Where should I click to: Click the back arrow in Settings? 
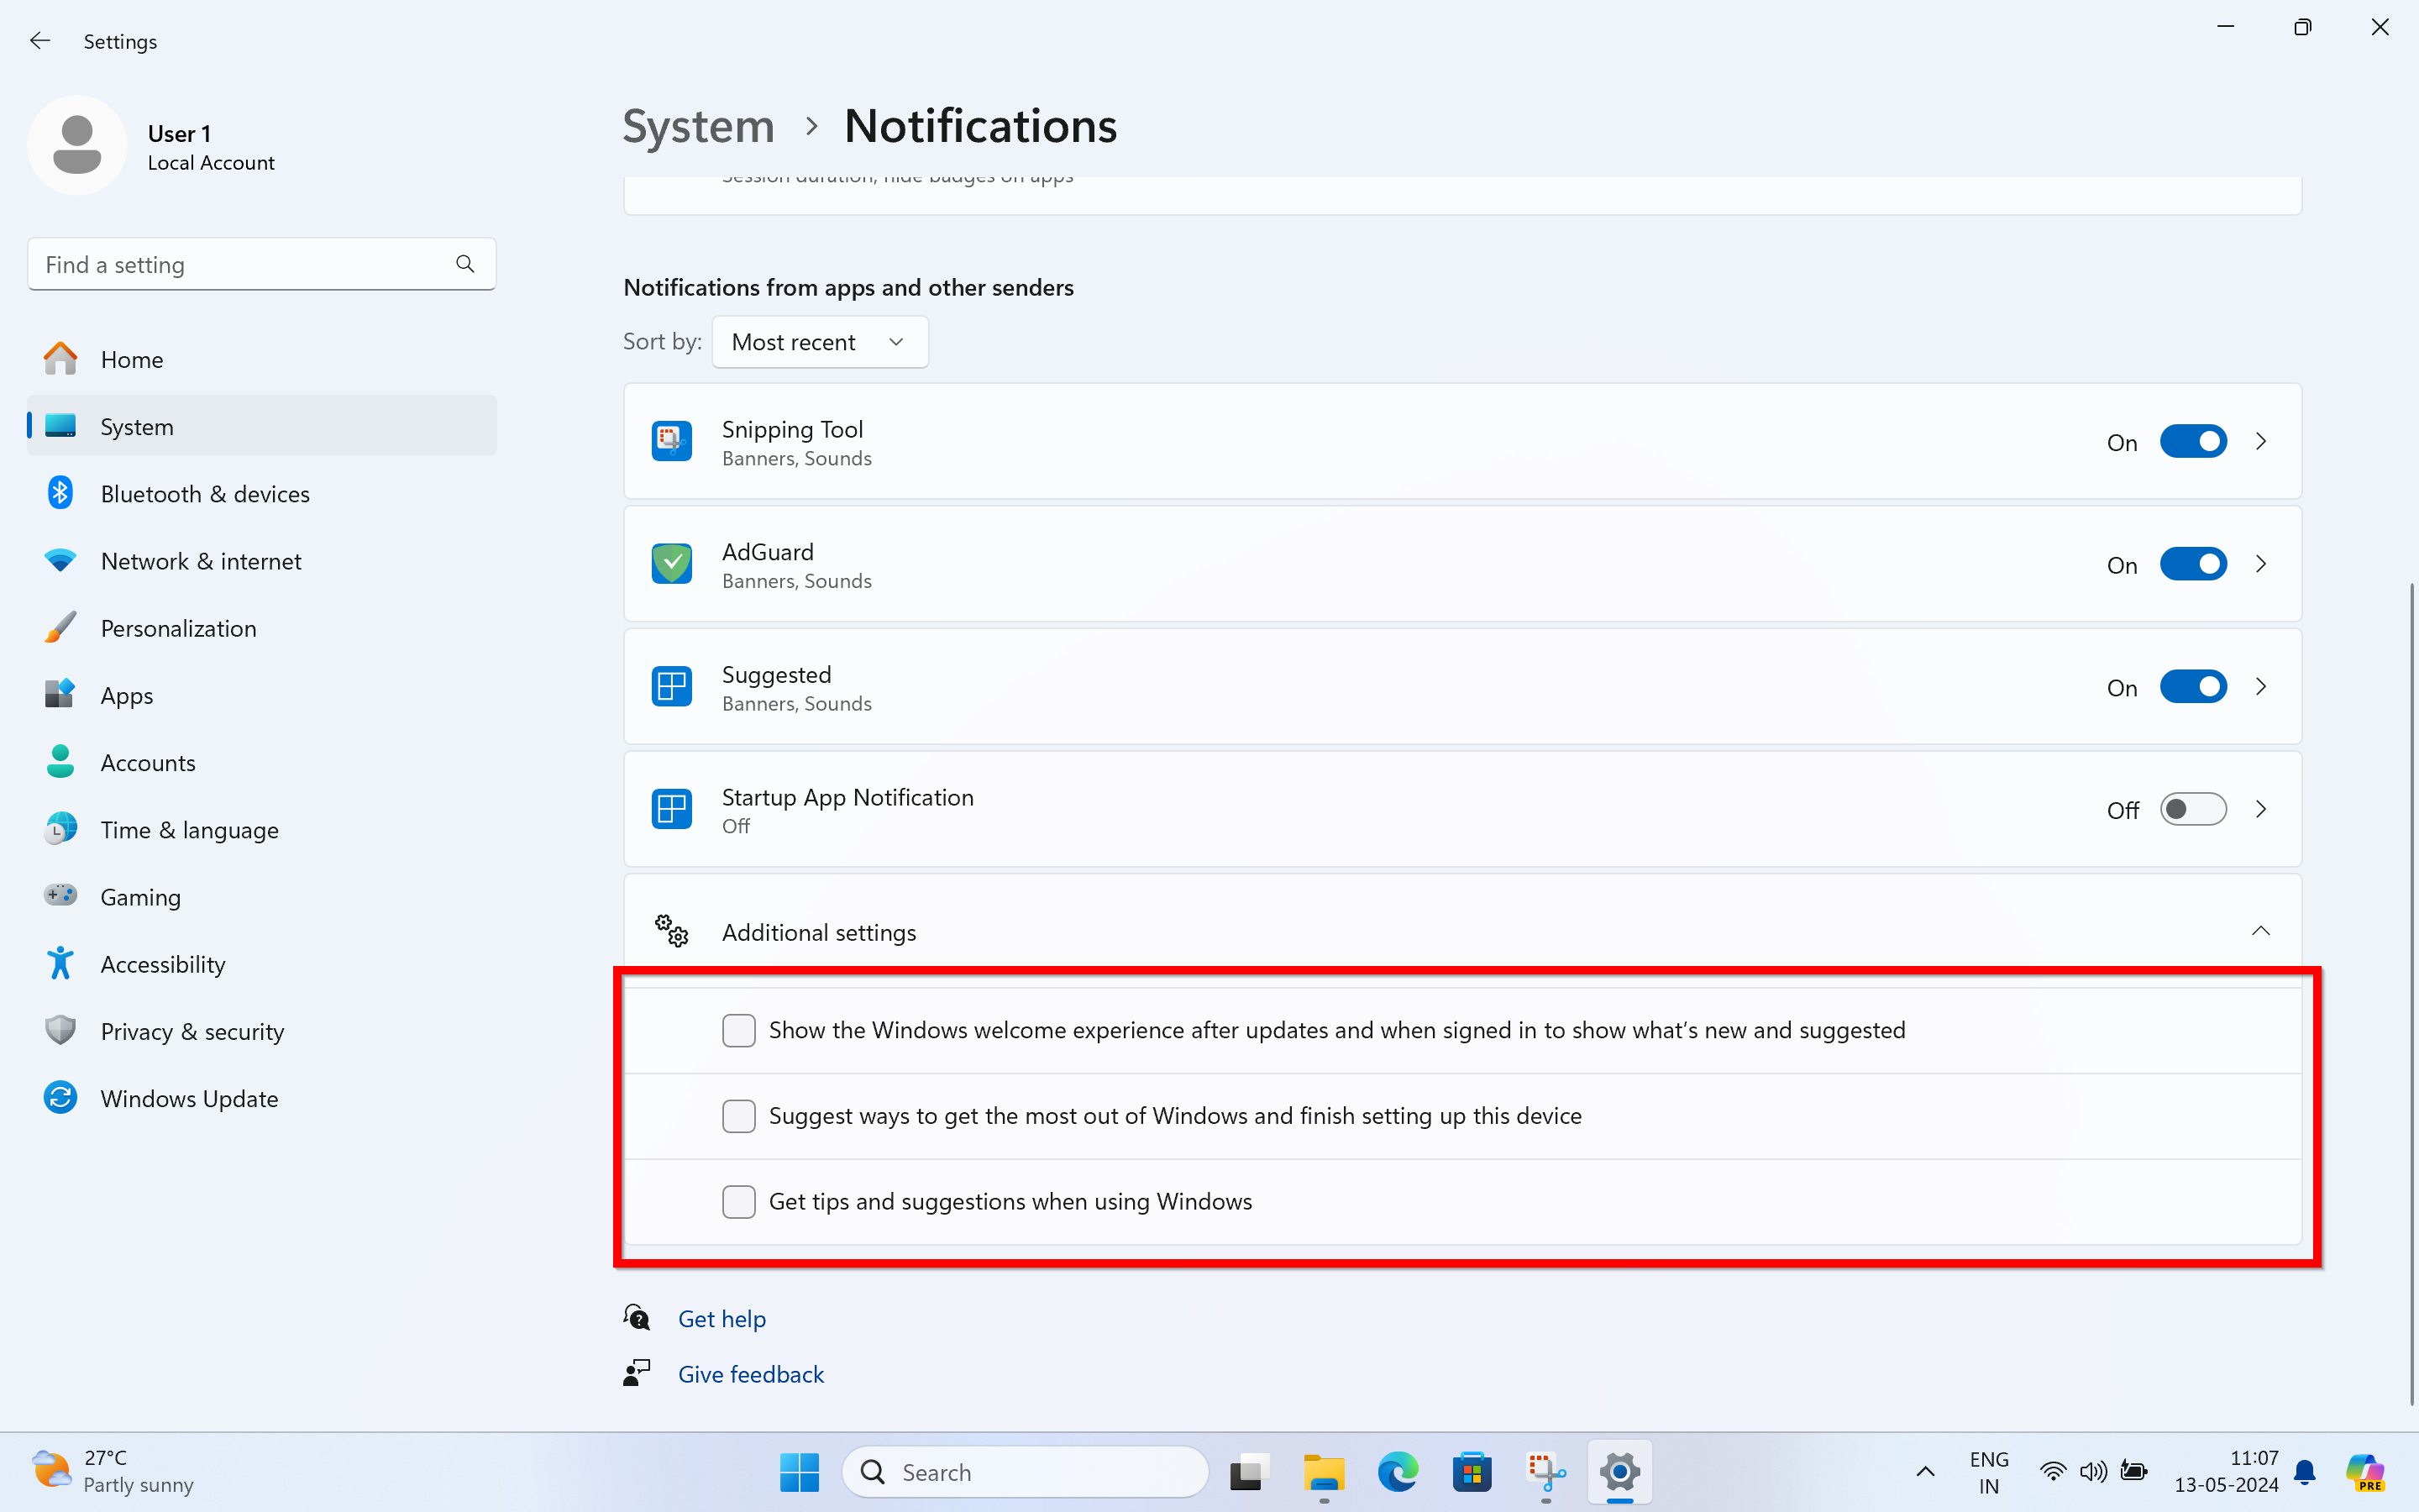40,41
